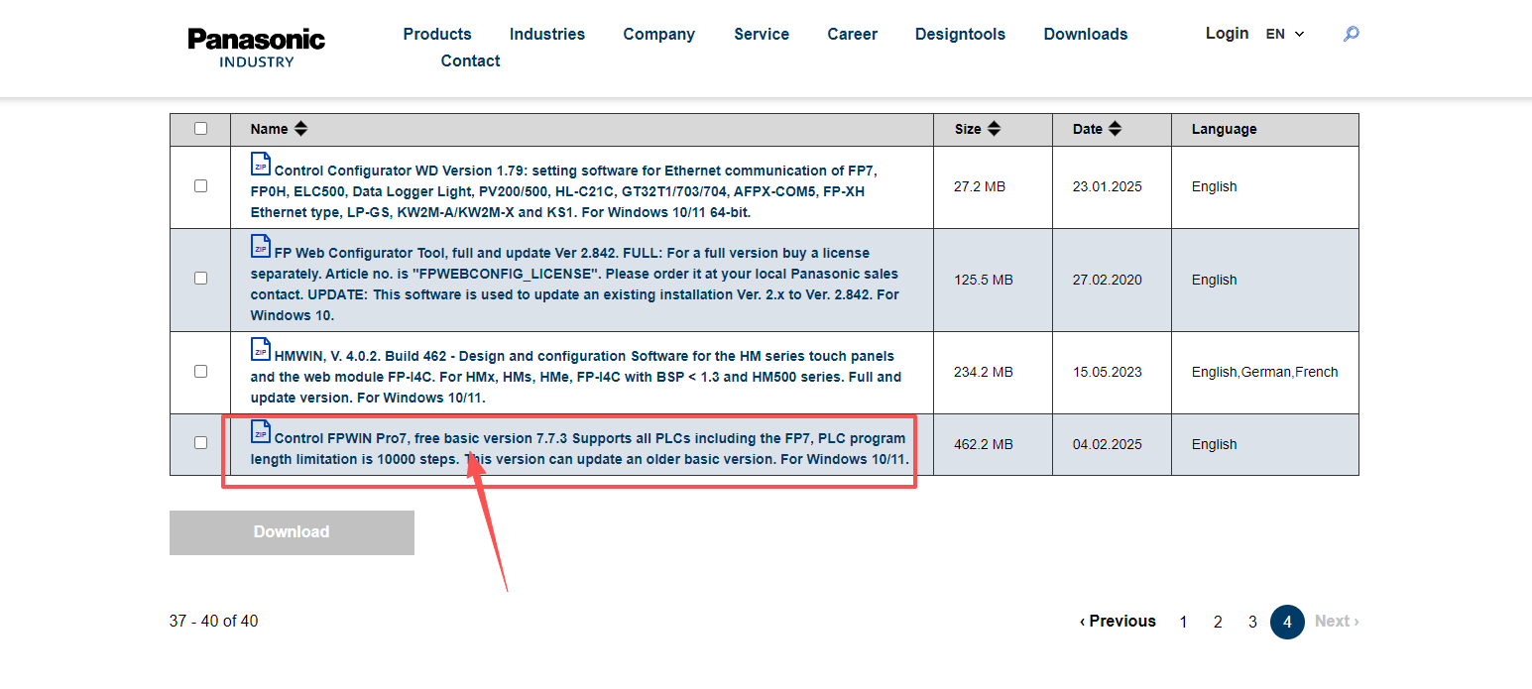Open the EN language dropdown

(1285, 34)
